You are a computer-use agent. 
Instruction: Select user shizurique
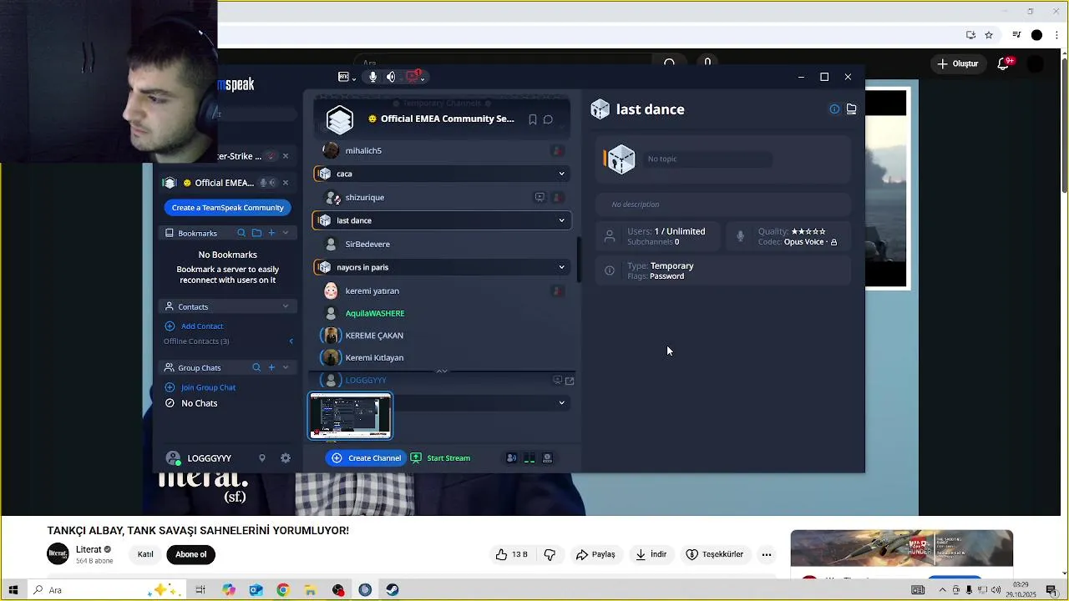pyautogui.click(x=365, y=197)
